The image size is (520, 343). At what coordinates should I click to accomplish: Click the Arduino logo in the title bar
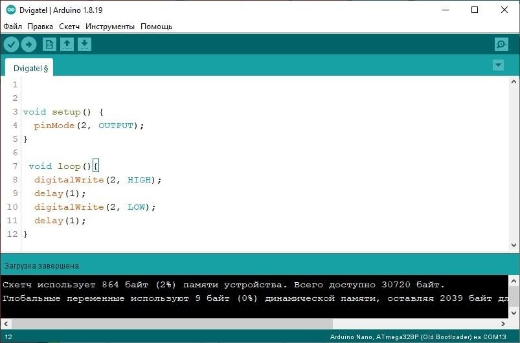pos(11,10)
